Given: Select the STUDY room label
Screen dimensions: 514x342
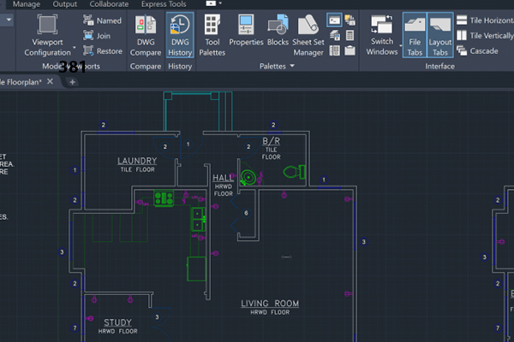Looking at the screenshot, I should (117, 322).
